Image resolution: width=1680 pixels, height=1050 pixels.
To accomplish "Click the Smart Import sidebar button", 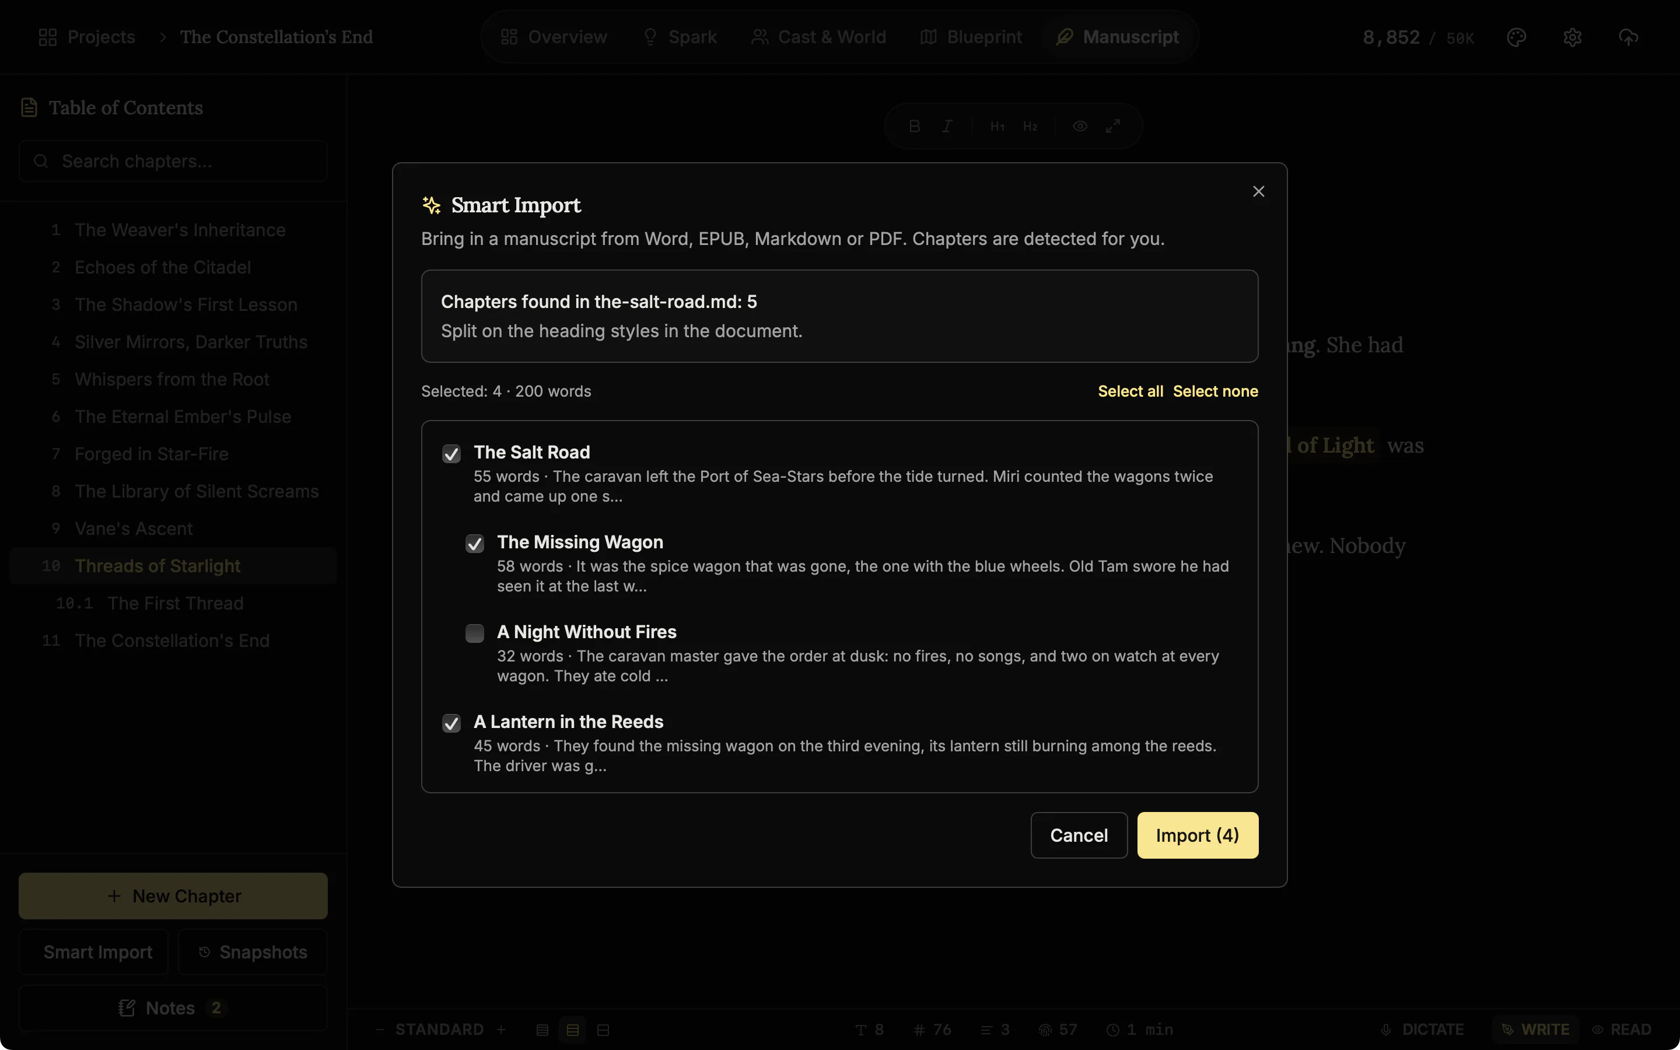I will click(94, 952).
